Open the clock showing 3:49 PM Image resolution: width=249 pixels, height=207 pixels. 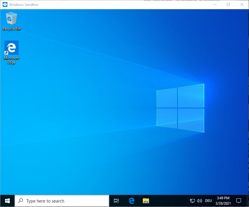223,201
